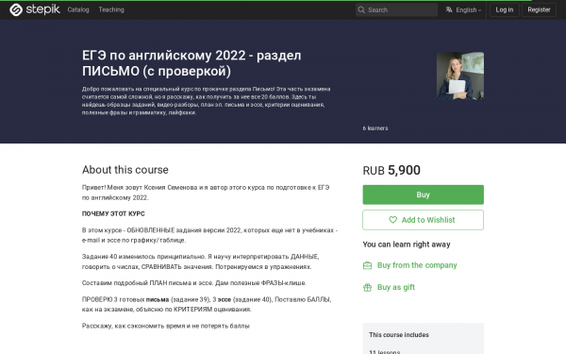Click You can learn right away text
This screenshot has width=566, height=354.
point(407,244)
